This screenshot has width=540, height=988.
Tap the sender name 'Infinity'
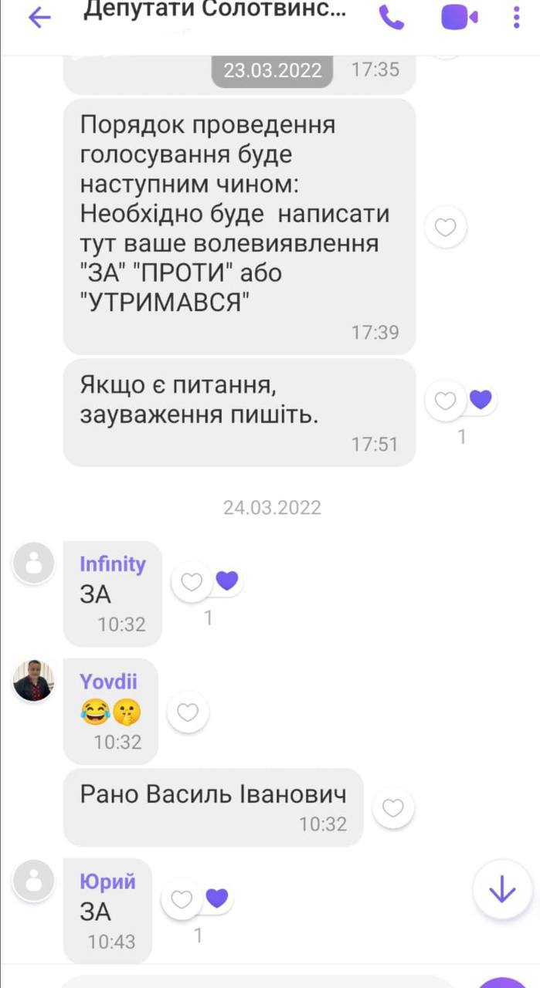point(113,564)
